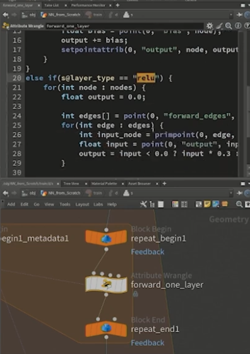Open the node info icon in the parameter header
Viewport: 250px width, 354px height.
click(x=238, y=26)
